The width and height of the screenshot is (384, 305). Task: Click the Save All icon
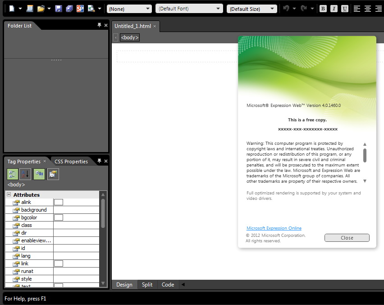click(x=69, y=9)
